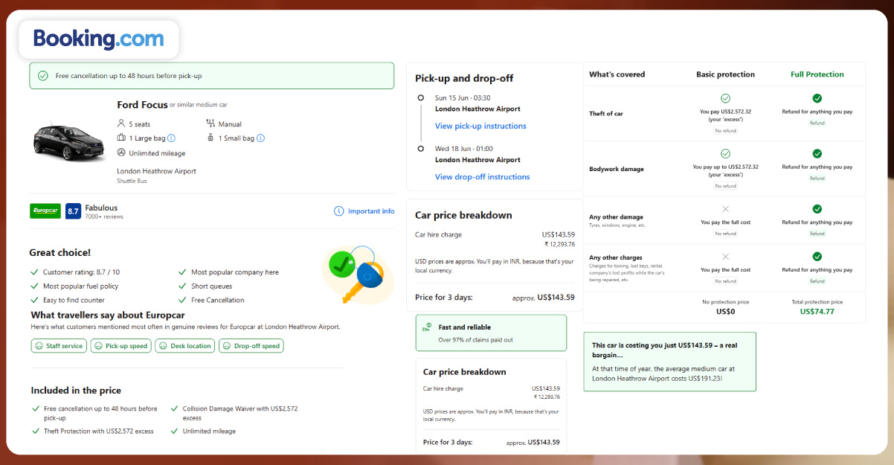Click the Important info circle icon
The height and width of the screenshot is (465, 894).
coord(339,211)
